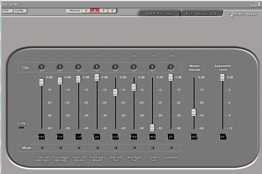
Task: Toggle the Link switch
Action: pos(21,128)
